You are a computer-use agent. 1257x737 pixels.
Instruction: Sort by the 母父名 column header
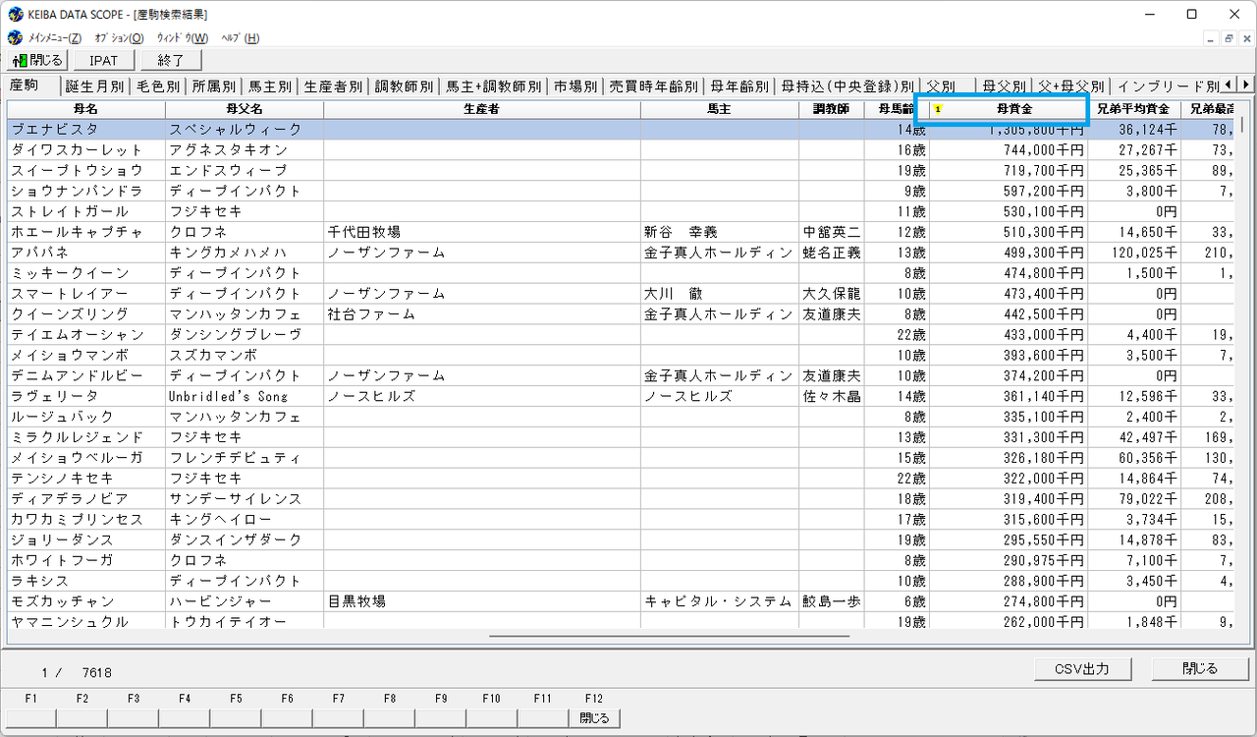(x=245, y=109)
